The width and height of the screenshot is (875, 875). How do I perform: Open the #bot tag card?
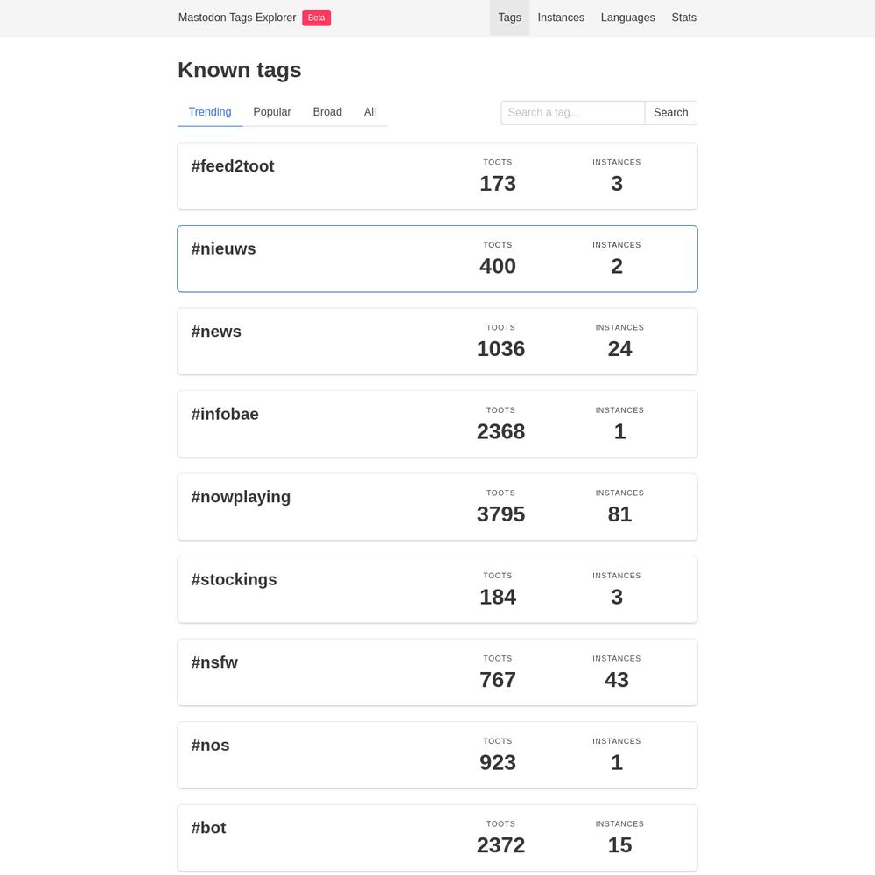tap(437, 838)
